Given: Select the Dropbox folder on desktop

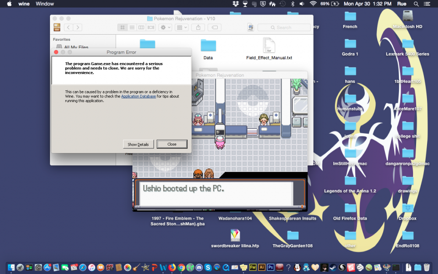Looking at the screenshot, I should (407, 212).
